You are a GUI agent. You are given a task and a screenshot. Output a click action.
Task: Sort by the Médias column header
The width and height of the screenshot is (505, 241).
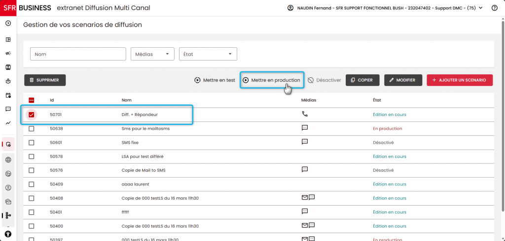(309, 100)
